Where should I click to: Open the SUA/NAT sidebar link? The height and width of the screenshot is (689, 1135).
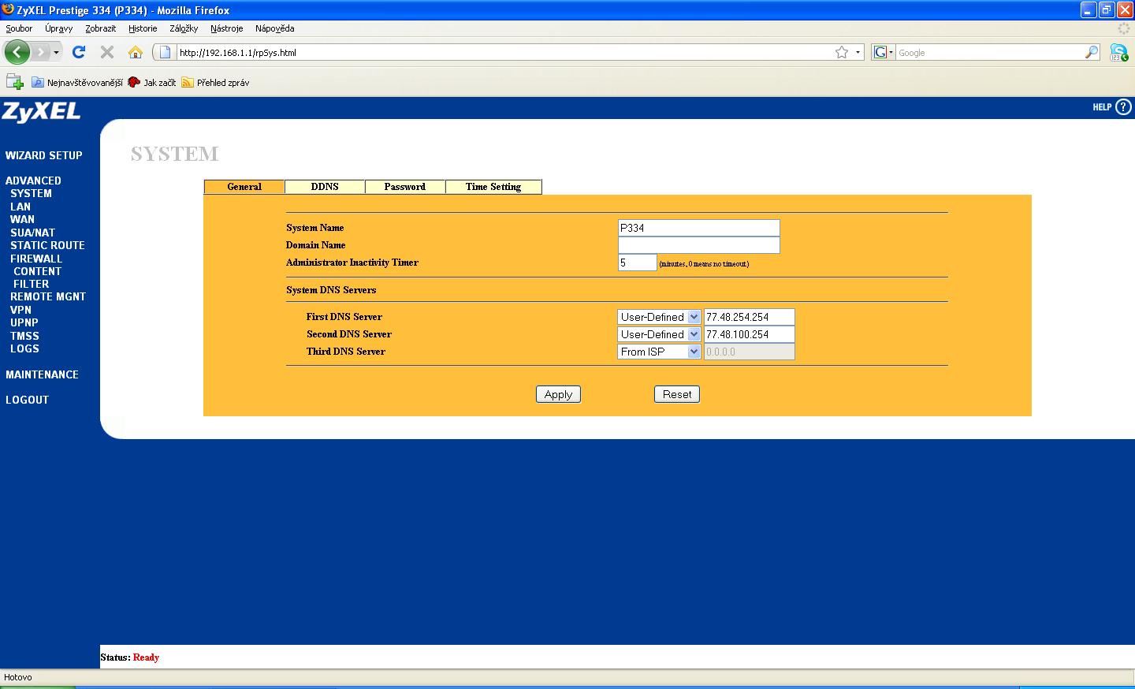[33, 233]
